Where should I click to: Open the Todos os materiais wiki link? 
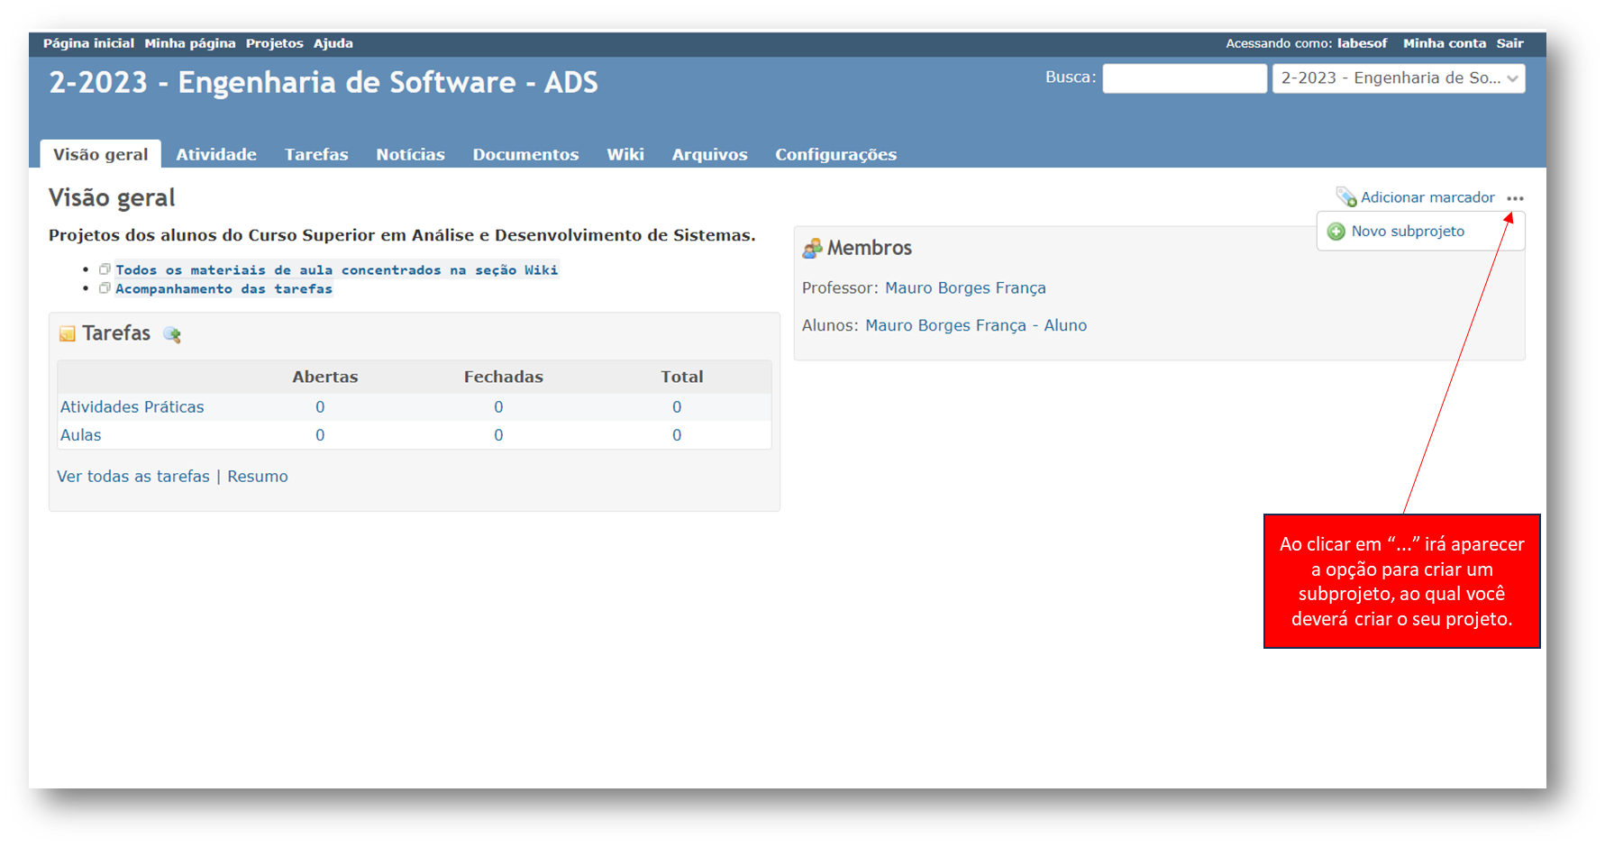click(337, 269)
